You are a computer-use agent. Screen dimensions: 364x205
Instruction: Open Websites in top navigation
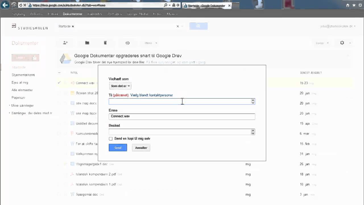(x=114, y=14)
